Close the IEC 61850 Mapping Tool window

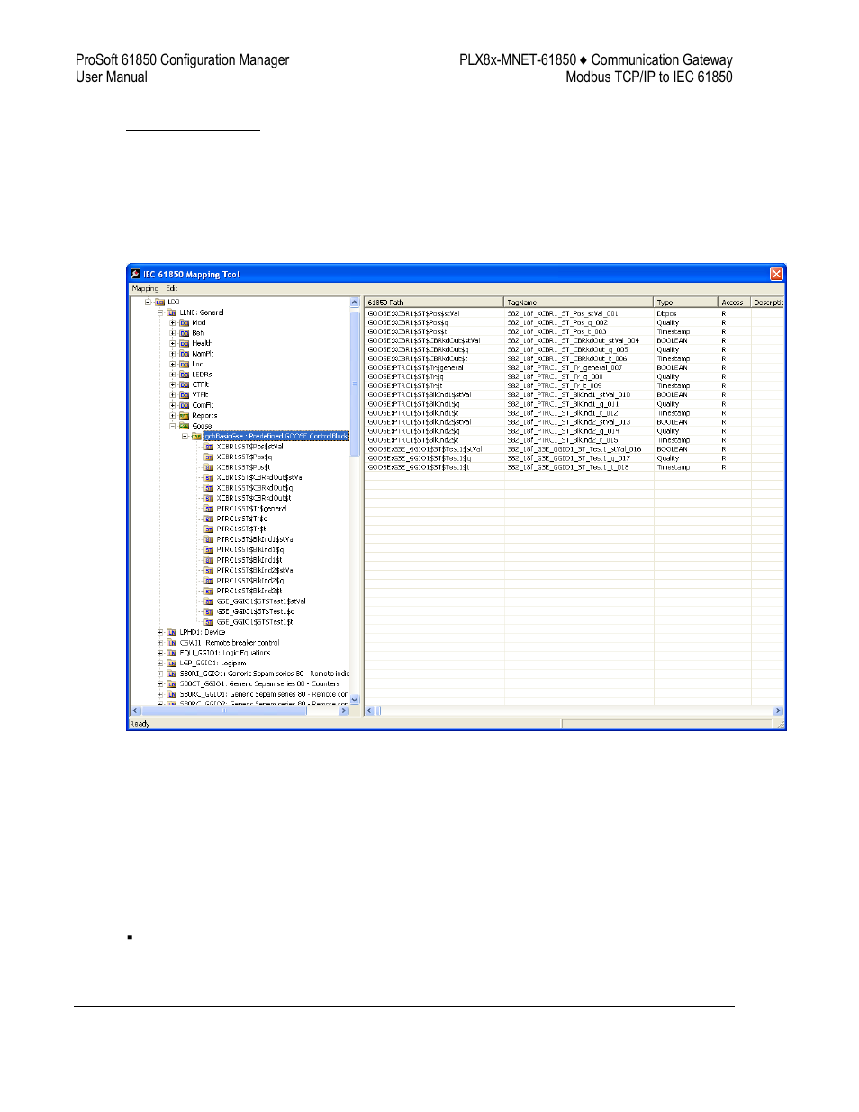click(x=776, y=274)
